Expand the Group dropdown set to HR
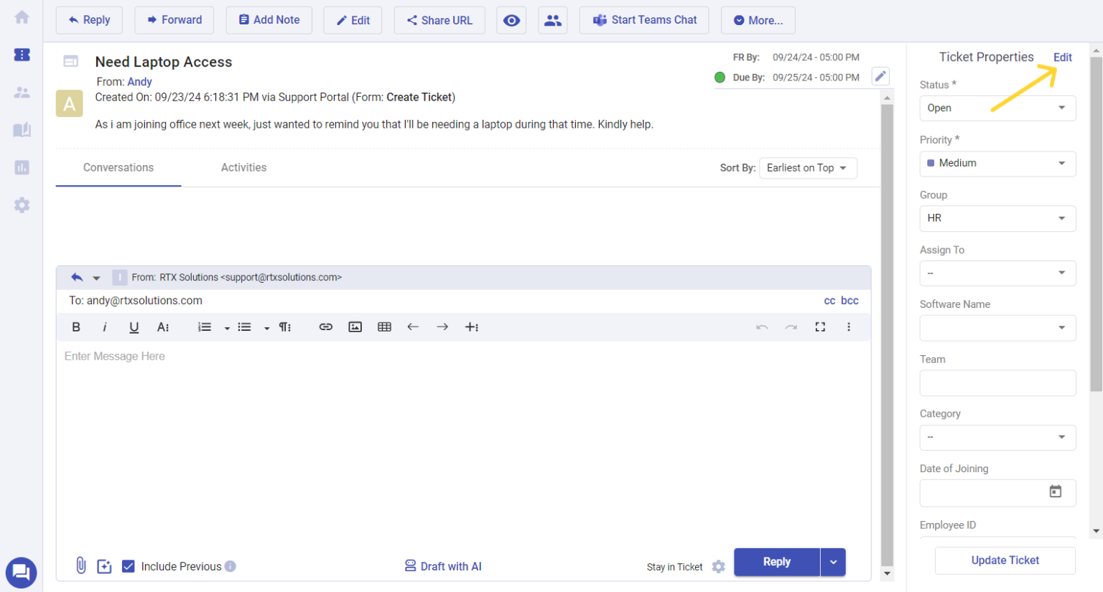The image size is (1103, 592). coord(997,218)
